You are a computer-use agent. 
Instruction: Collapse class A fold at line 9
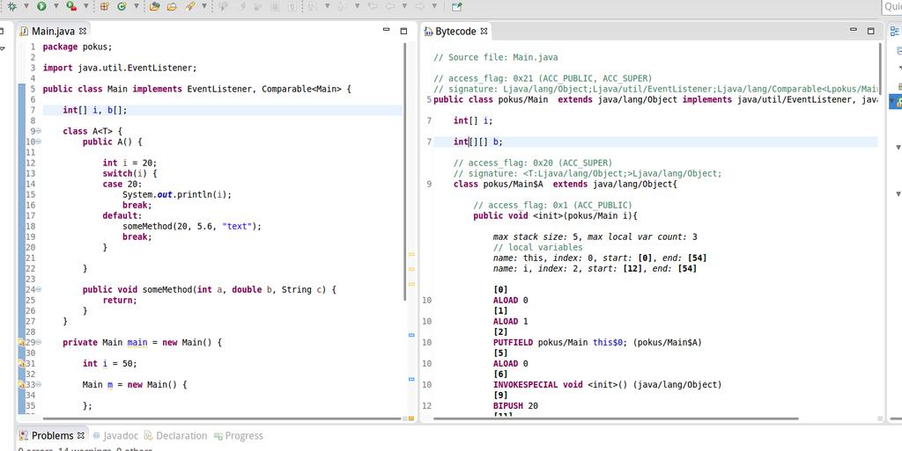pyautogui.click(x=39, y=131)
